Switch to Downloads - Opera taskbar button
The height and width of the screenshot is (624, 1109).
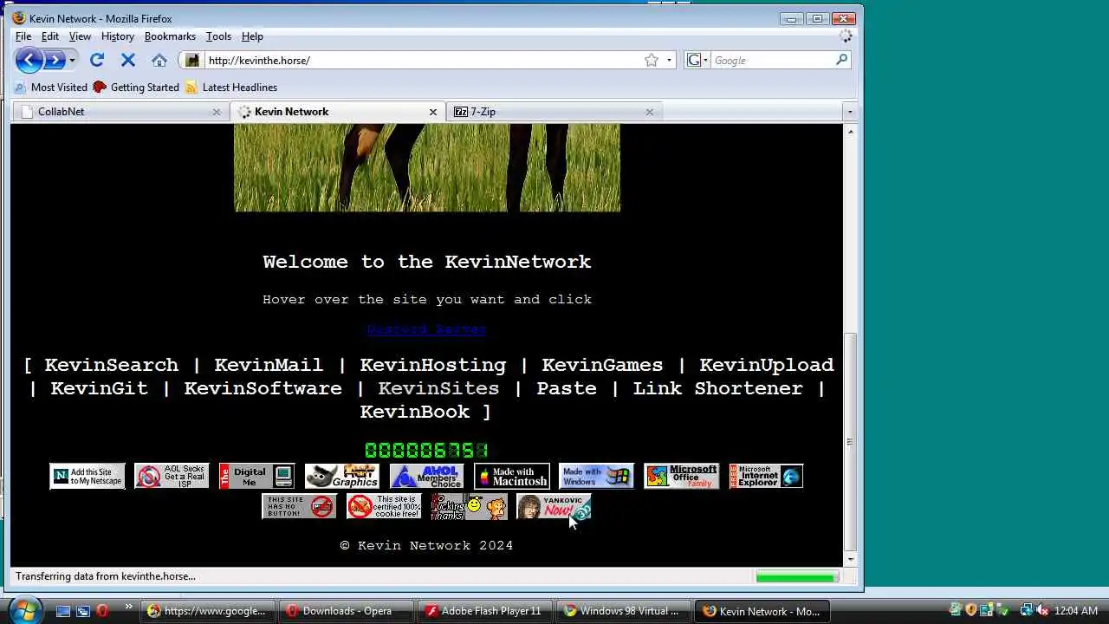(344, 611)
